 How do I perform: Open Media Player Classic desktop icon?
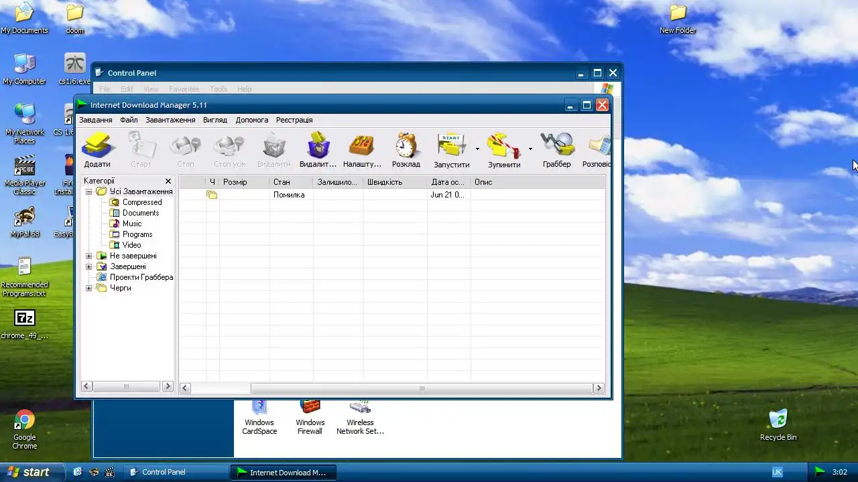coord(25,175)
